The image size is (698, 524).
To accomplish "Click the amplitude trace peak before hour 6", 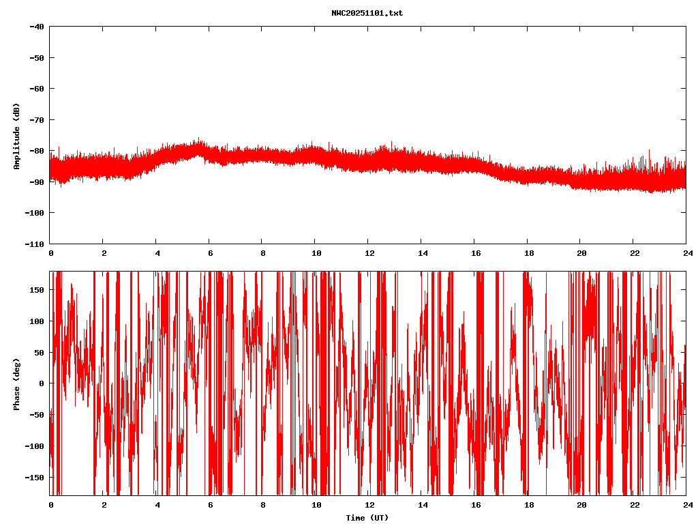I will tap(198, 142).
